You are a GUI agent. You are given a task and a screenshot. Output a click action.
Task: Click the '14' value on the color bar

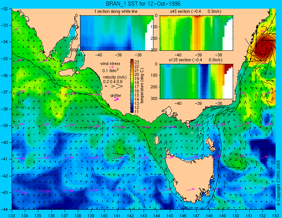click(x=137, y=99)
